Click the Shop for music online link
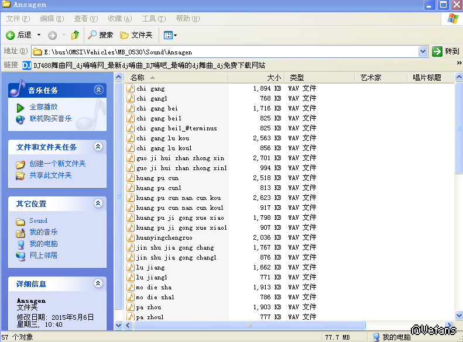Image resolution: width=463 pixels, height=342 pixels. 50,119
